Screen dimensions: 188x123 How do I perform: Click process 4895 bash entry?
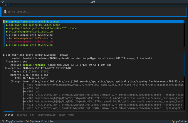[105, 85]
